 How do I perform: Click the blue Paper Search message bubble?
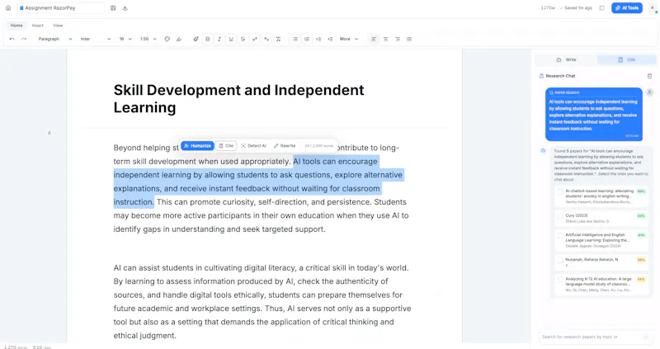click(593, 114)
